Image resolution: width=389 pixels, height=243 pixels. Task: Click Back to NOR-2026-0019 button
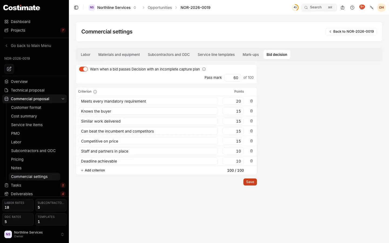pyautogui.click(x=351, y=32)
